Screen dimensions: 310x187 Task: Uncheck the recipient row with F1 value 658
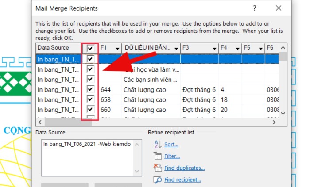(x=90, y=99)
